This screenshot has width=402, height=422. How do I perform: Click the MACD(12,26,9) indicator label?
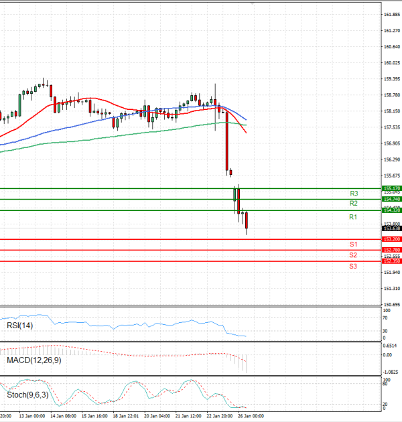tap(33, 360)
